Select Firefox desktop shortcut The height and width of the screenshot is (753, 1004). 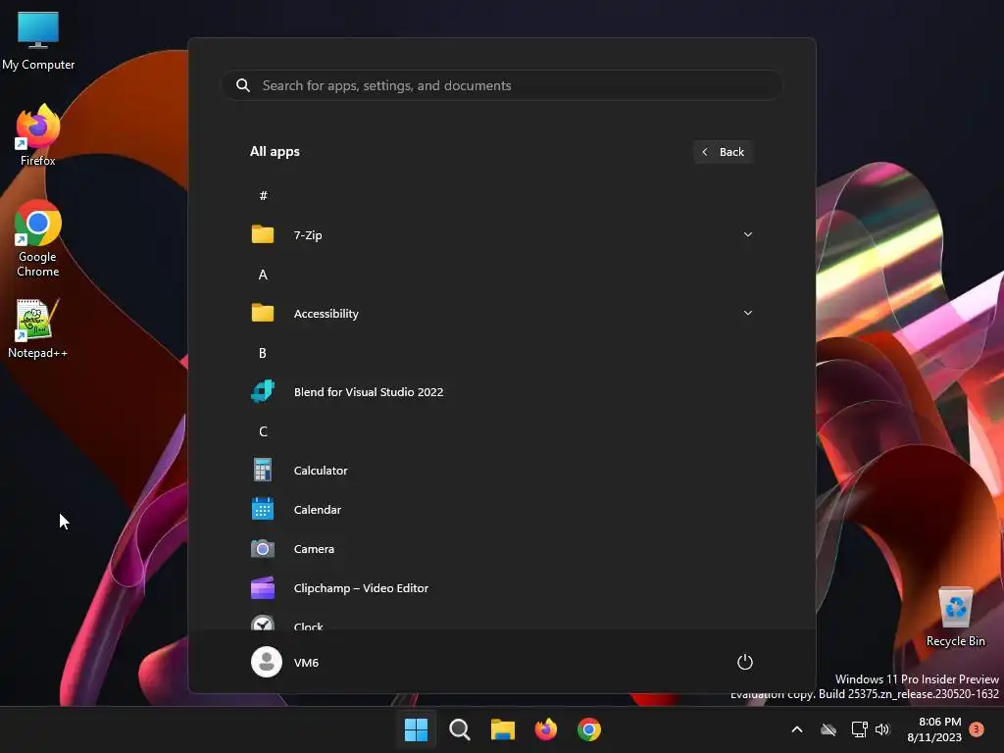click(38, 135)
